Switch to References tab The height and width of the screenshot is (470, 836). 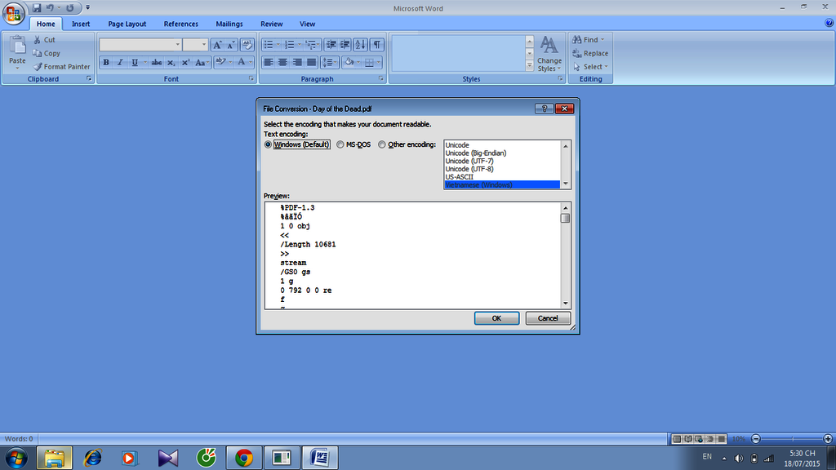pyautogui.click(x=180, y=24)
